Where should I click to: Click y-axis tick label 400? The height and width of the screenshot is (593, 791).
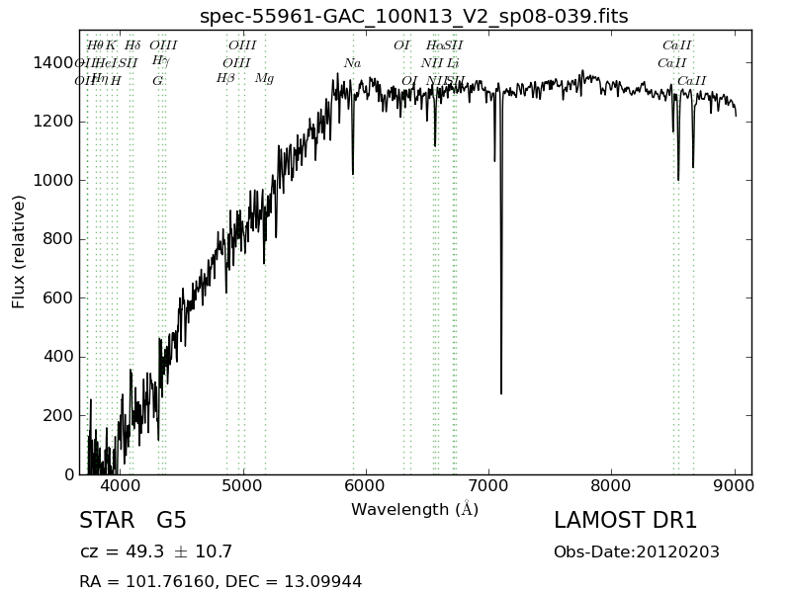point(58,357)
